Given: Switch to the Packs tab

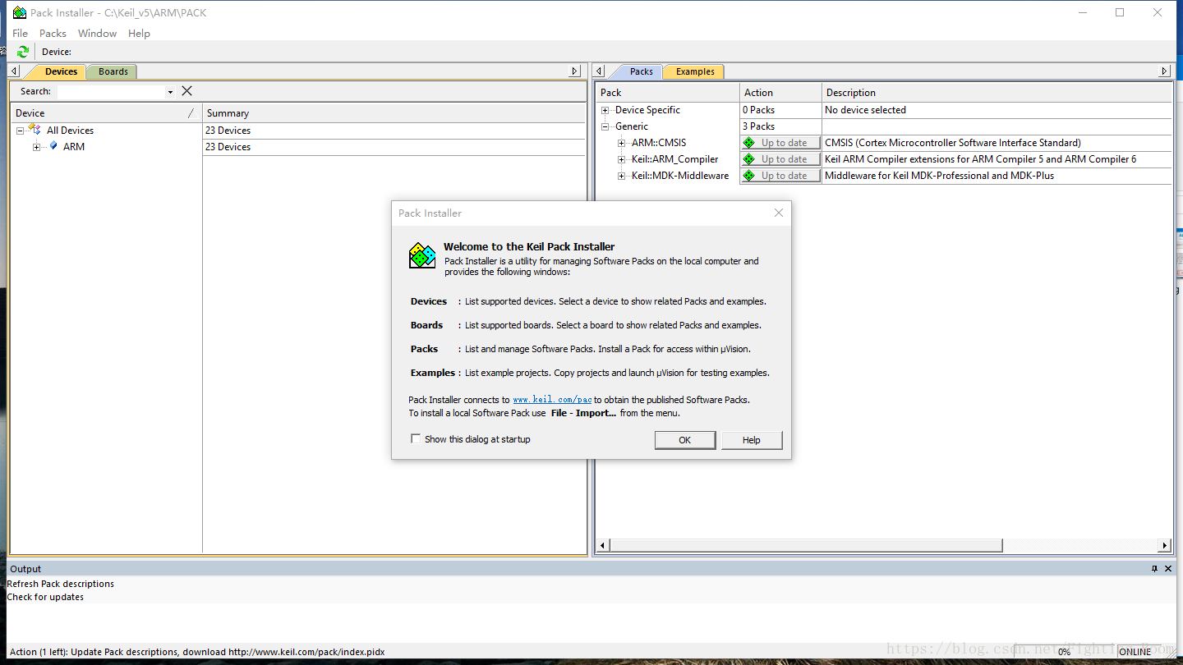Looking at the screenshot, I should (x=642, y=71).
